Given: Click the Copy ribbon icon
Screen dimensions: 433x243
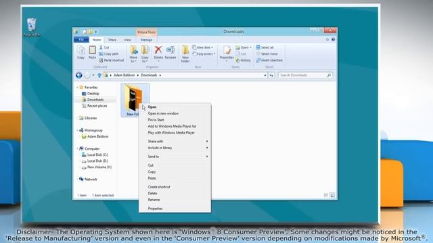Looking at the screenshot, I should (81, 53).
